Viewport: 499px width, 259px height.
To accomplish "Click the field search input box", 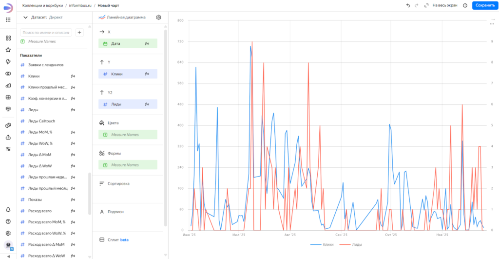I will (x=46, y=33).
